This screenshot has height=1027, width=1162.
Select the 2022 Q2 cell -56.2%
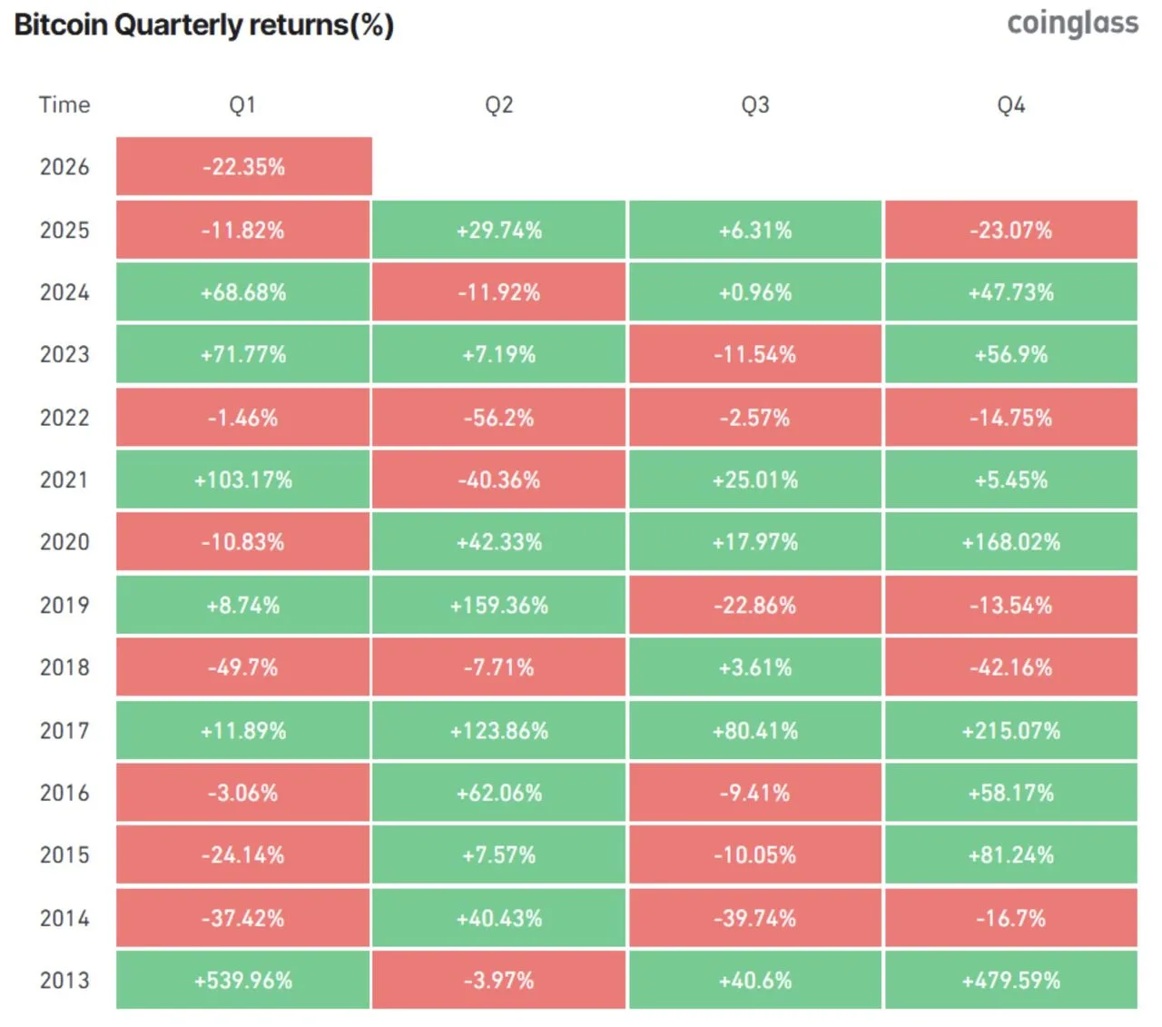tap(498, 418)
